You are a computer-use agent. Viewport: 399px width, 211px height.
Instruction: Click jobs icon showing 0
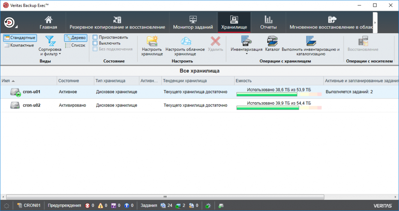pyautogui.click(x=192, y=206)
